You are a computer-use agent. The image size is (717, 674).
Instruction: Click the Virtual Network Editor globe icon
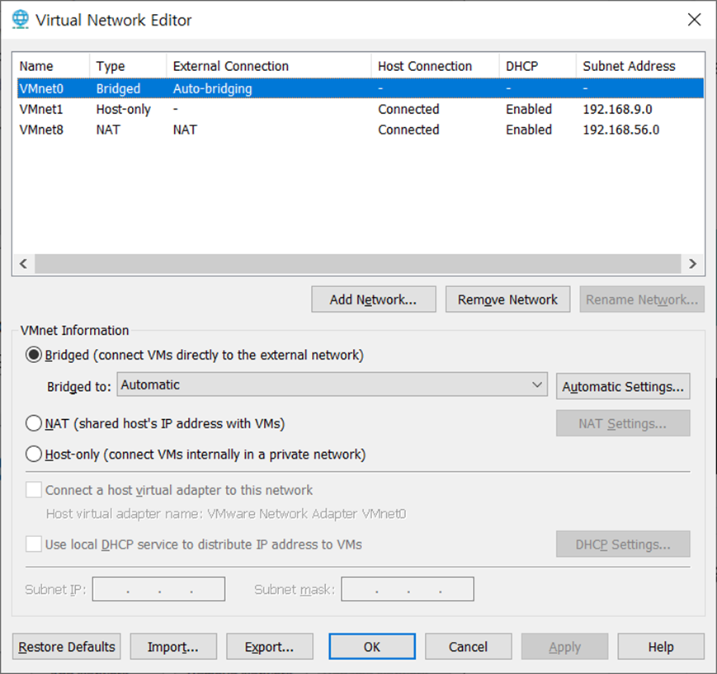point(20,20)
